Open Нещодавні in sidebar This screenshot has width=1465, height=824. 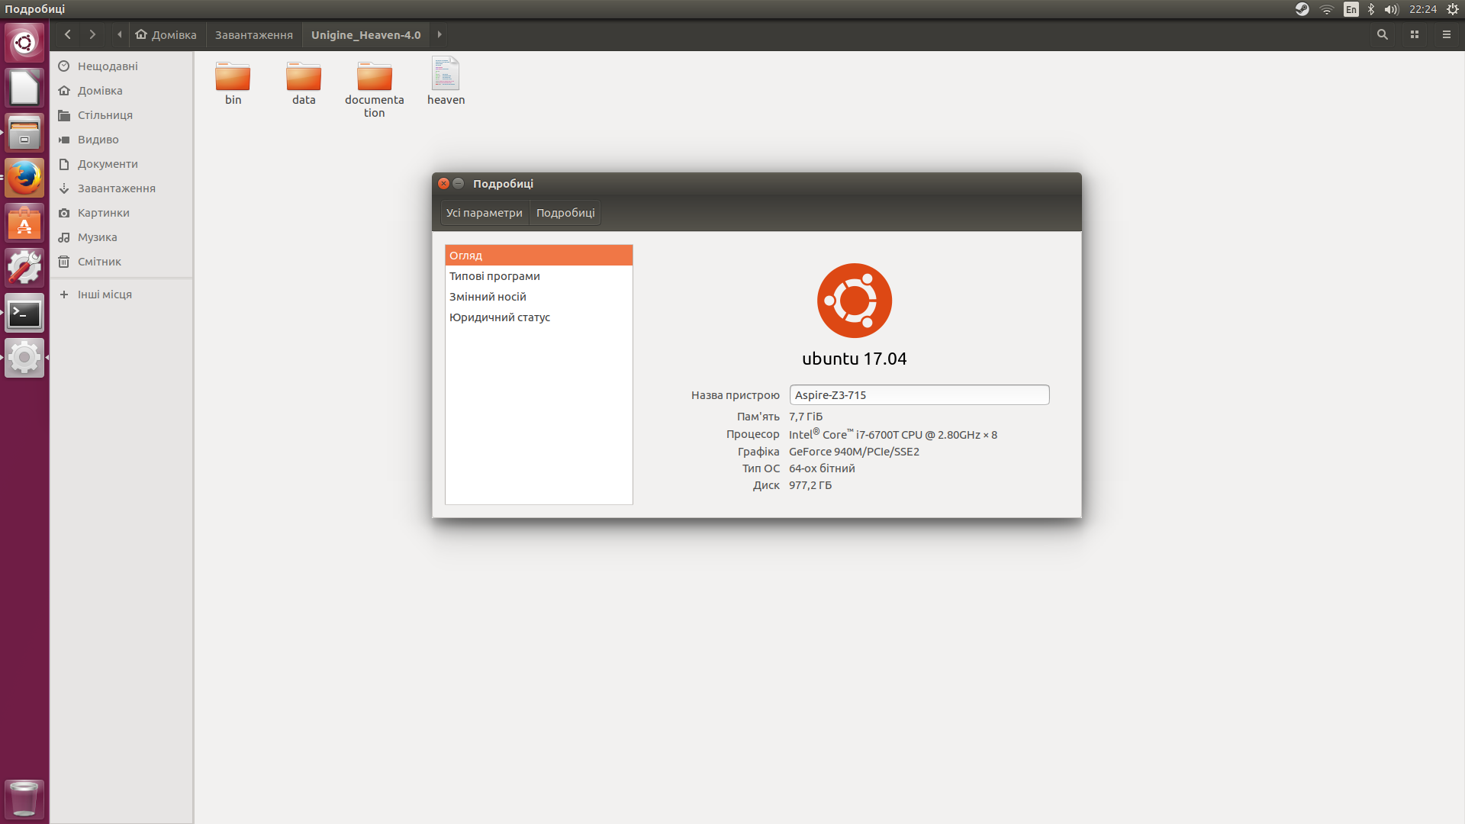click(121, 66)
